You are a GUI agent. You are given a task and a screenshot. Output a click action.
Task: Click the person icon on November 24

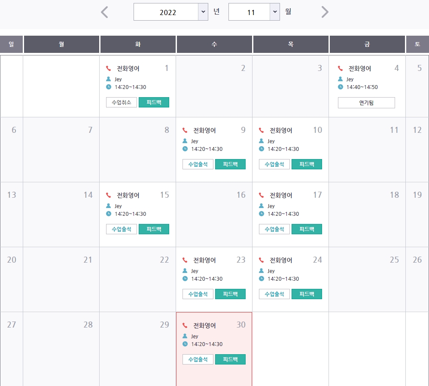pyautogui.click(x=261, y=271)
